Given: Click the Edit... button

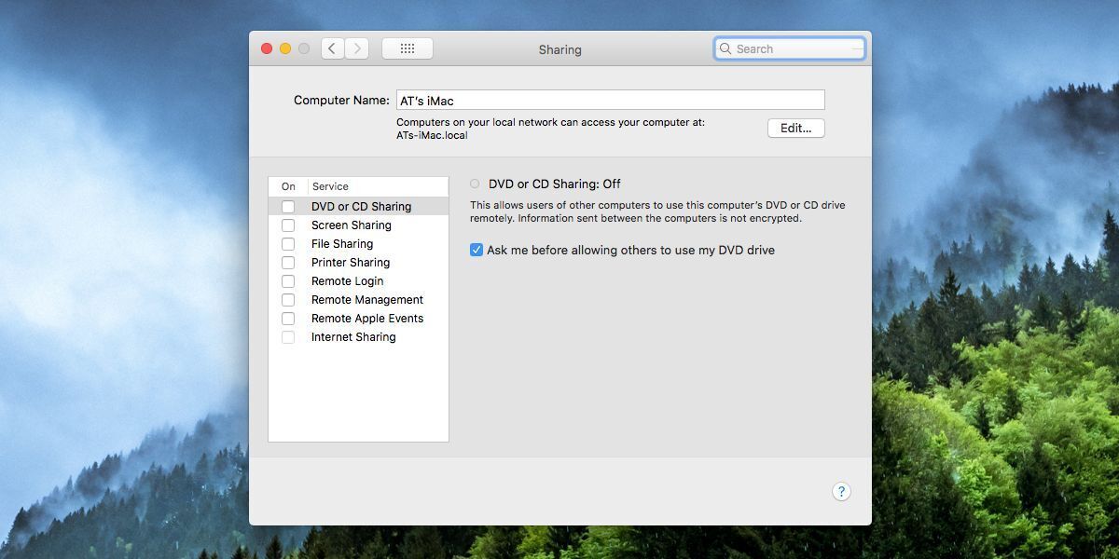Looking at the screenshot, I should coord(795,129).
